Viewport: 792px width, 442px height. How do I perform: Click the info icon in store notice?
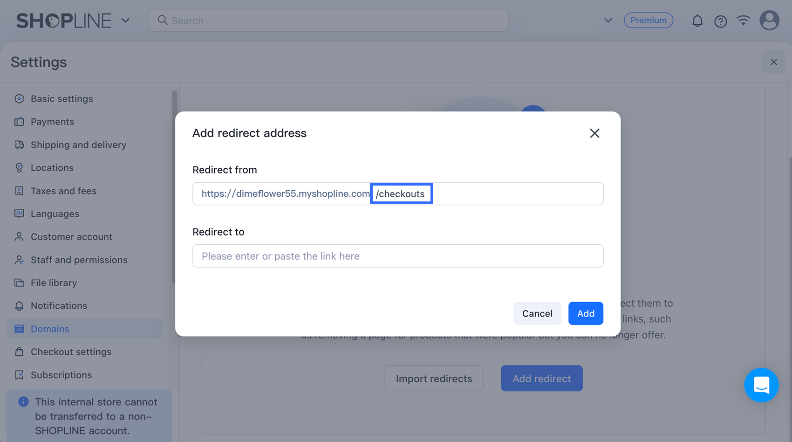point(23,402)
